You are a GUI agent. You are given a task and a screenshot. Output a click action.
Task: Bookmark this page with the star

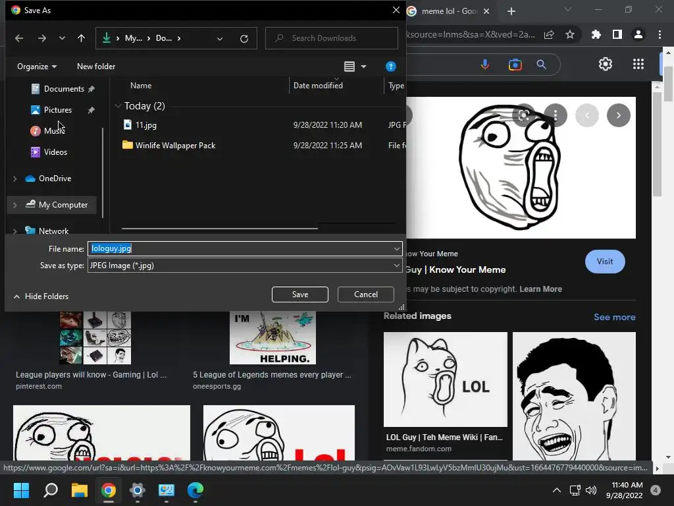tap(570, 35)
